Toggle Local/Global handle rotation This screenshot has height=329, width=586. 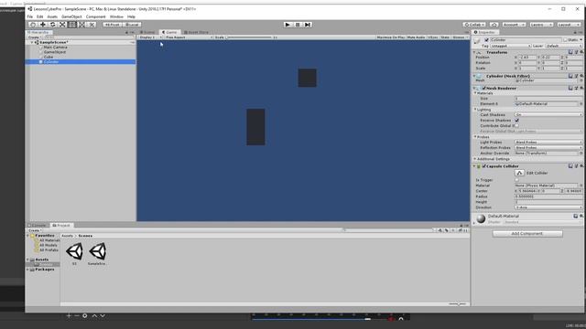(132, 25)
